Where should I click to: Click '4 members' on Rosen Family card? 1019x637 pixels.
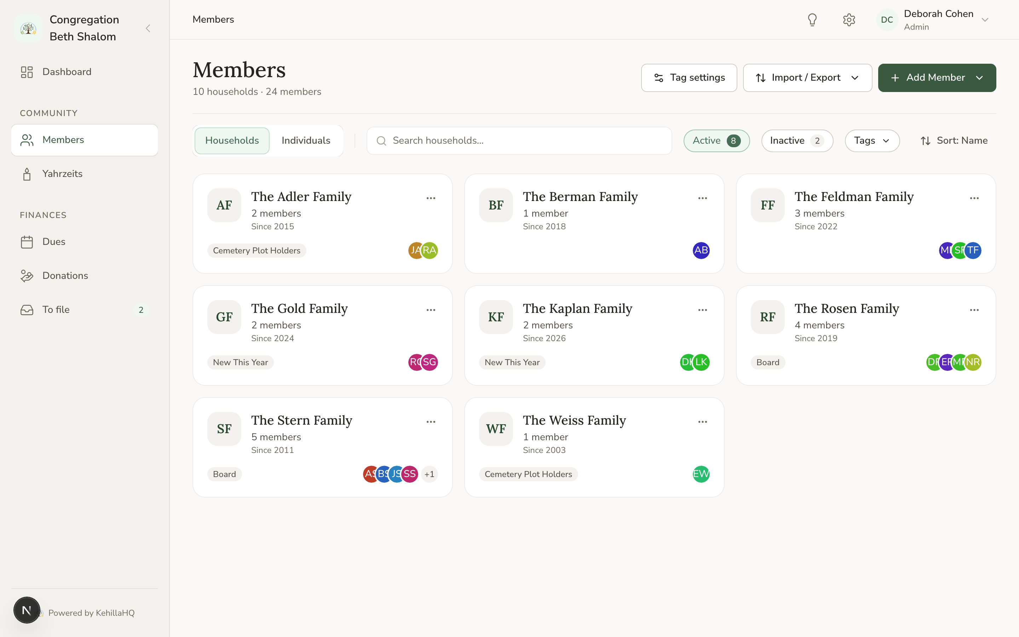819,325
